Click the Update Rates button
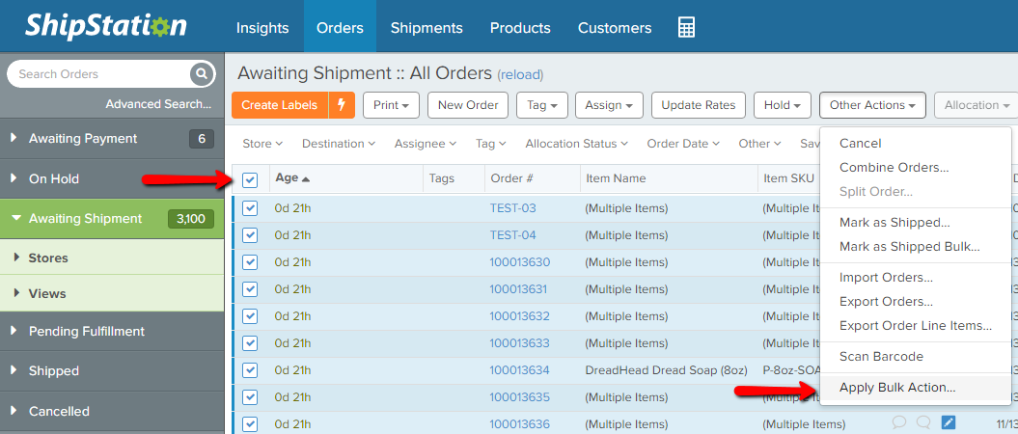1018x434 pixels. click(x=698, y=105)
